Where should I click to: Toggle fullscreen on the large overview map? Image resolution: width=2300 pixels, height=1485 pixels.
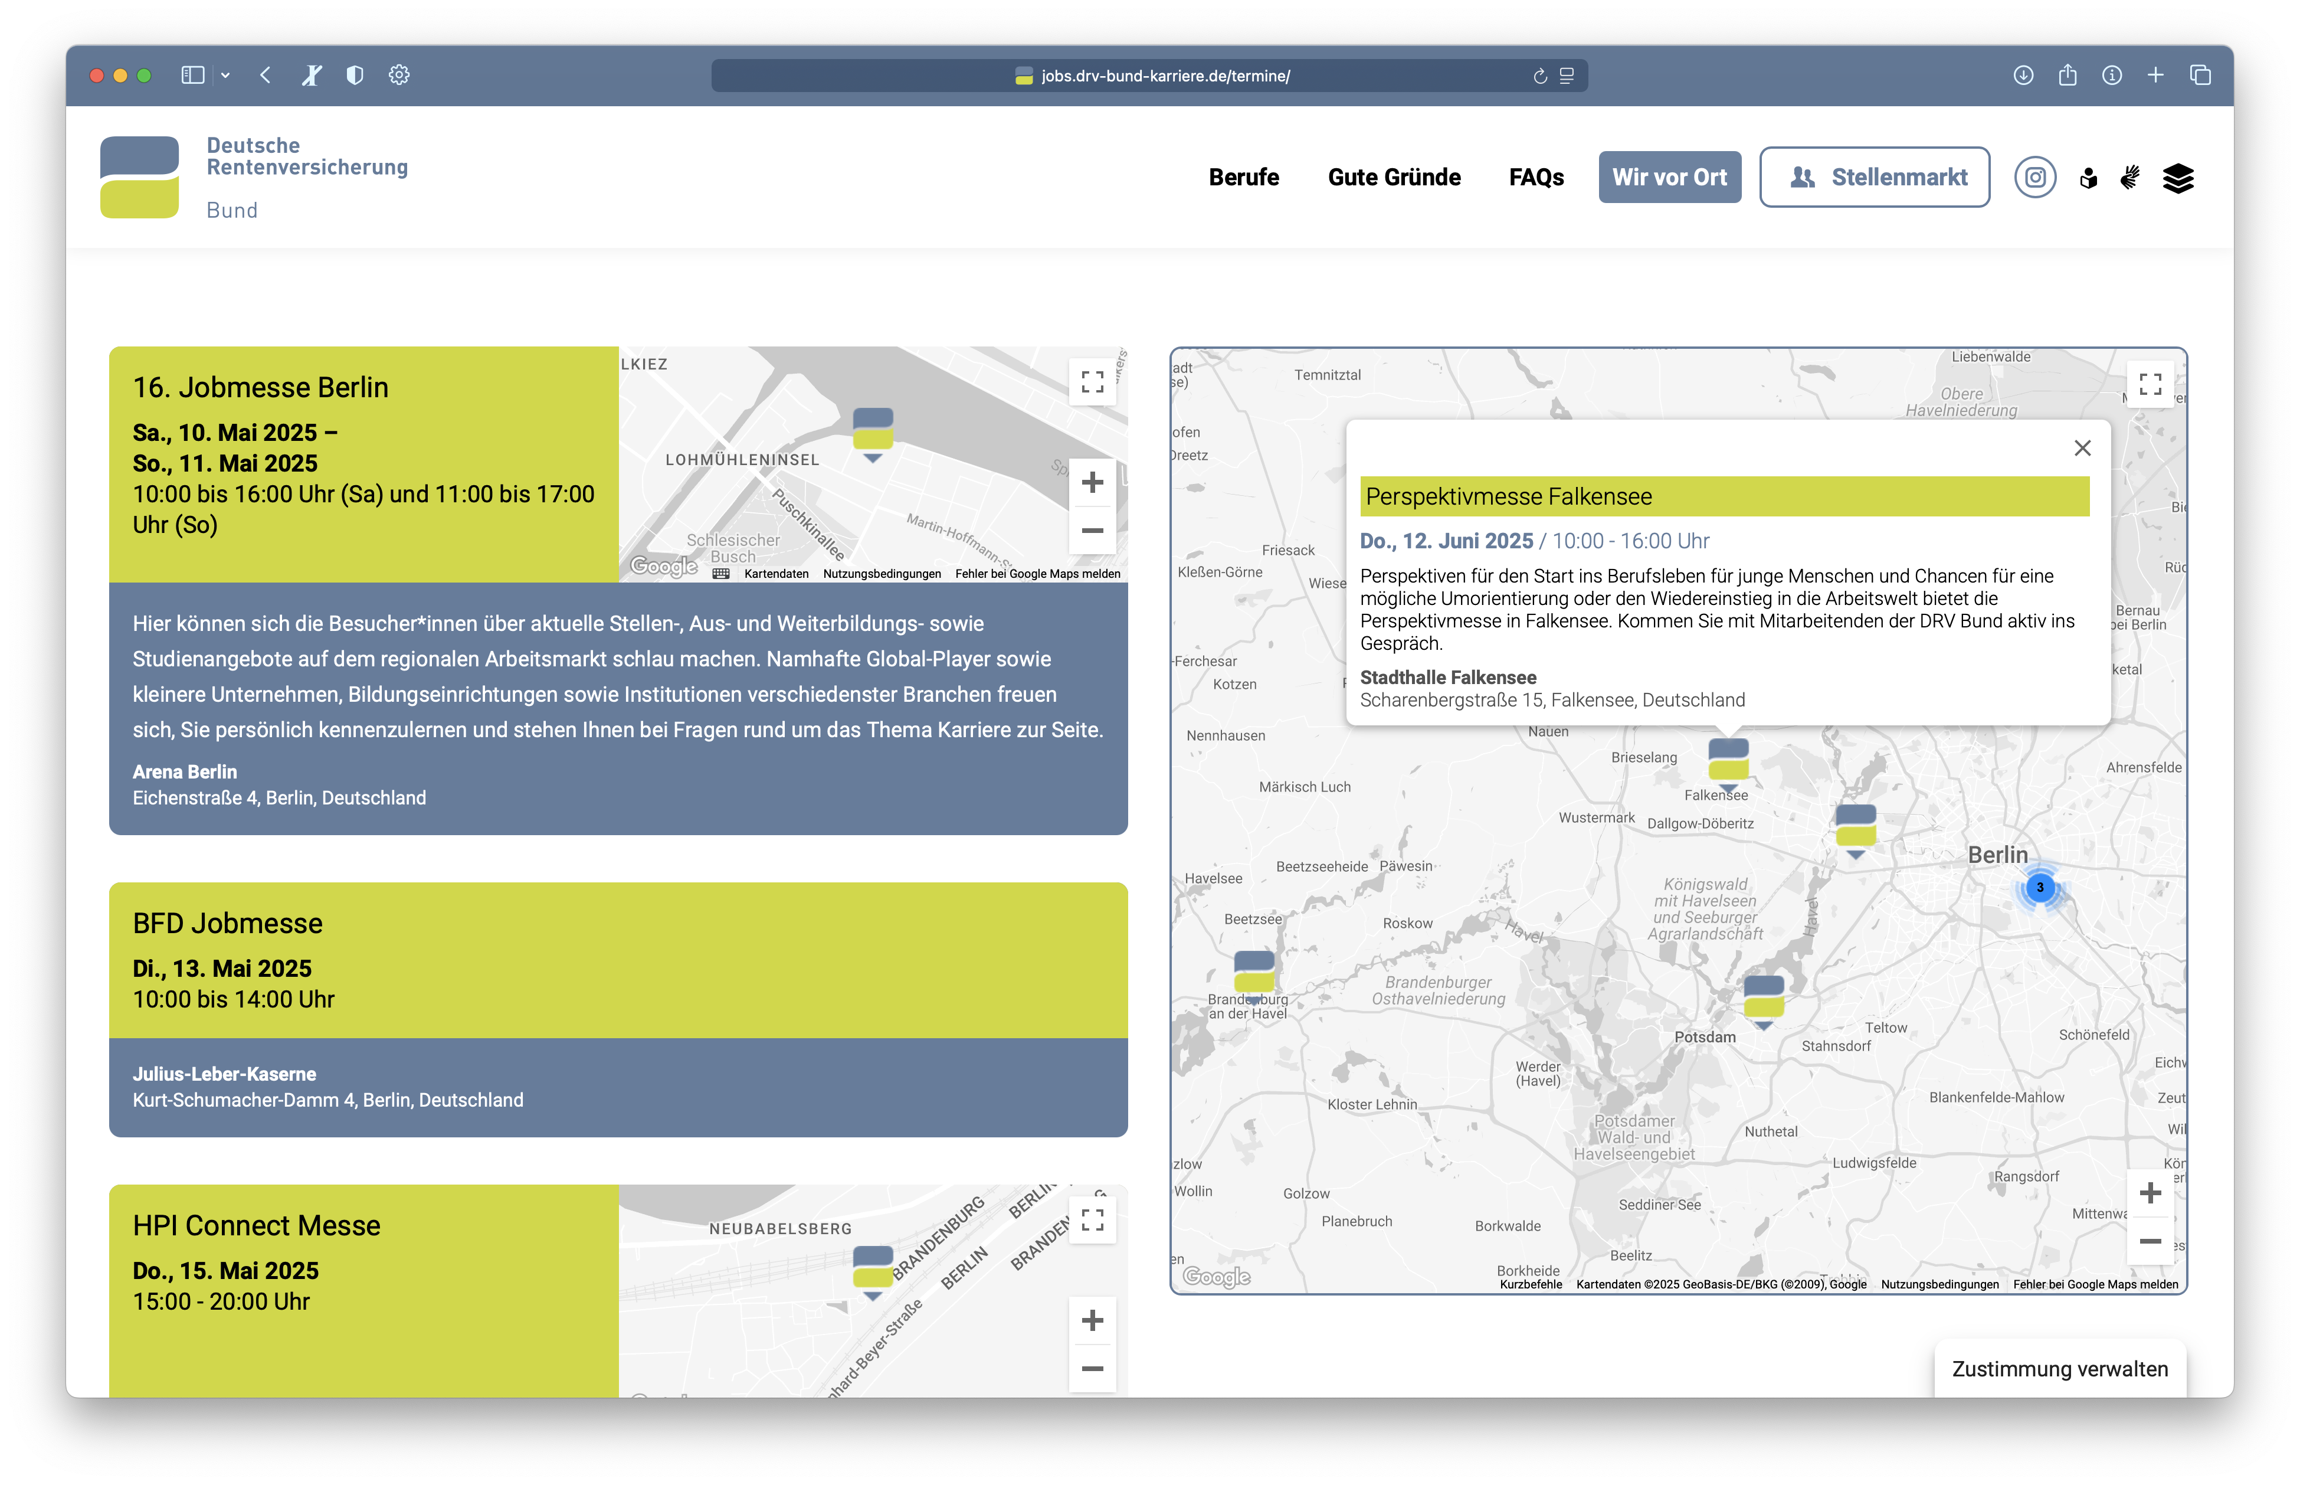2150,385
